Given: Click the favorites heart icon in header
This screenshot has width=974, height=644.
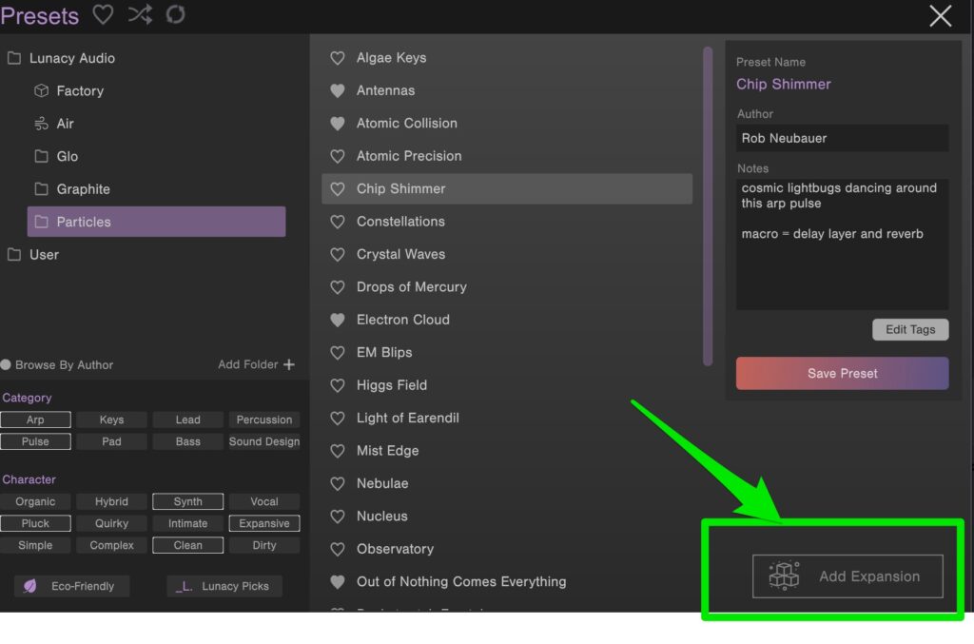Looking at the screenshot, I should tap(103, 14).
